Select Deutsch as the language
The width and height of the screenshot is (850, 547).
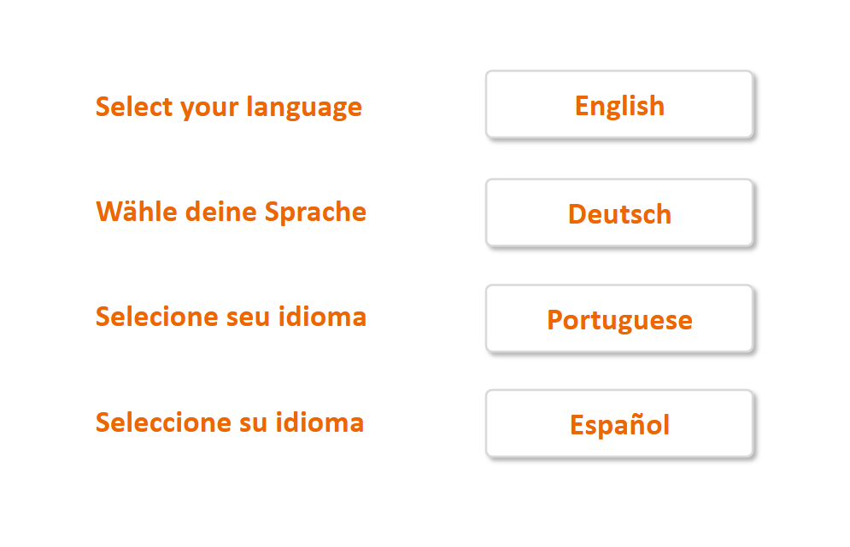click(x=619, y=213)
